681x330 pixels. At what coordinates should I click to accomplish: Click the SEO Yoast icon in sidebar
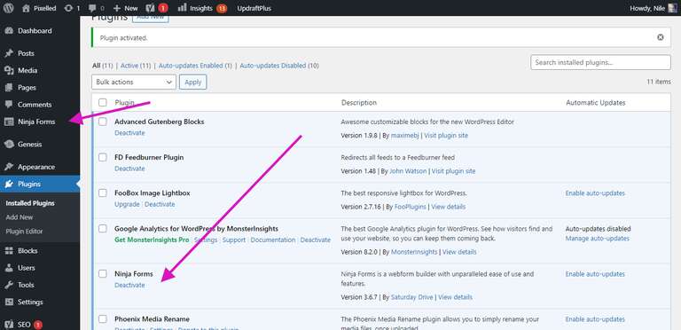pos(9,325)
